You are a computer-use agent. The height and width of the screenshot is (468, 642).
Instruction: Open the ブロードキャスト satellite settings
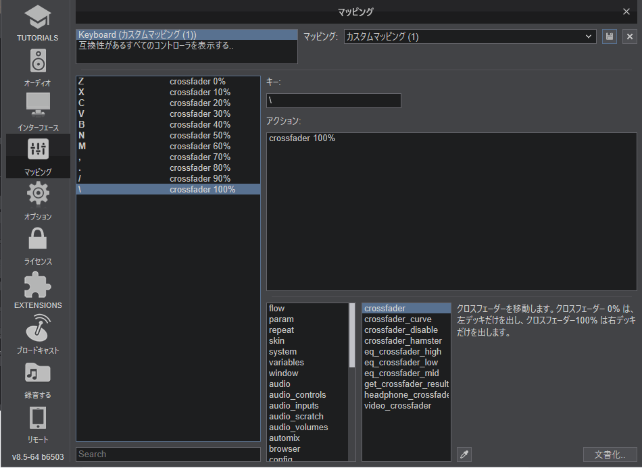pyautogui.click(x=38, y=334)
